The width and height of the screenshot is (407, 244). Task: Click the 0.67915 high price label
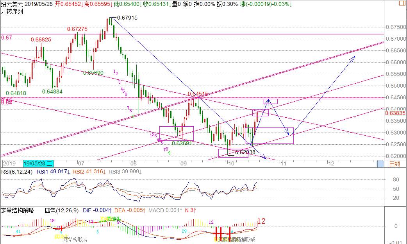coord(127,18)
